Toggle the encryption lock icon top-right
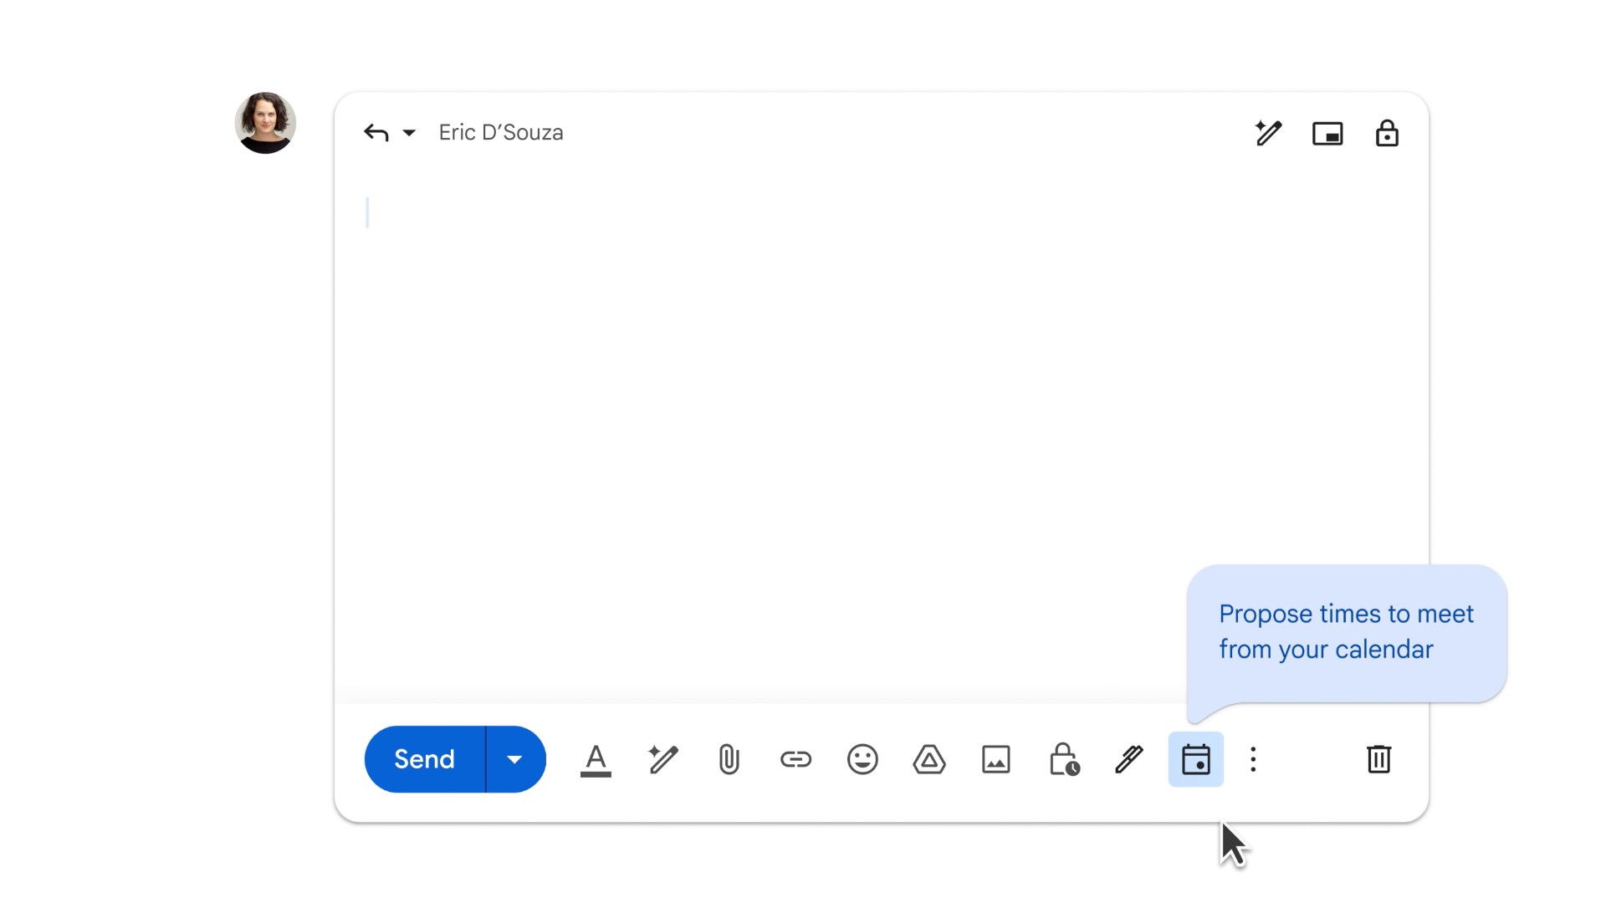The height and width of the screenshot is (903, 1606). [x=1387, y=133]
